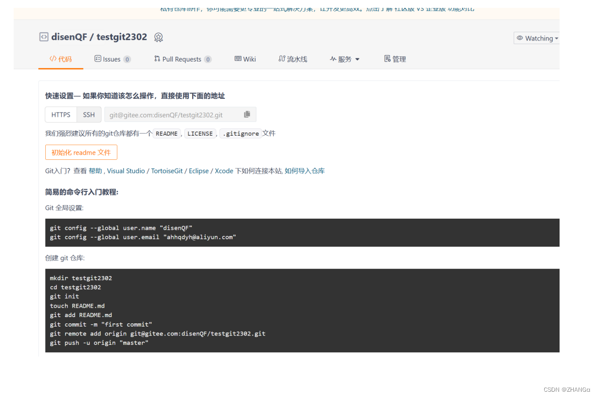Viewport: 598px width, 397px height.
Task: Open the Watching dropdown
Action: (537, 38)
